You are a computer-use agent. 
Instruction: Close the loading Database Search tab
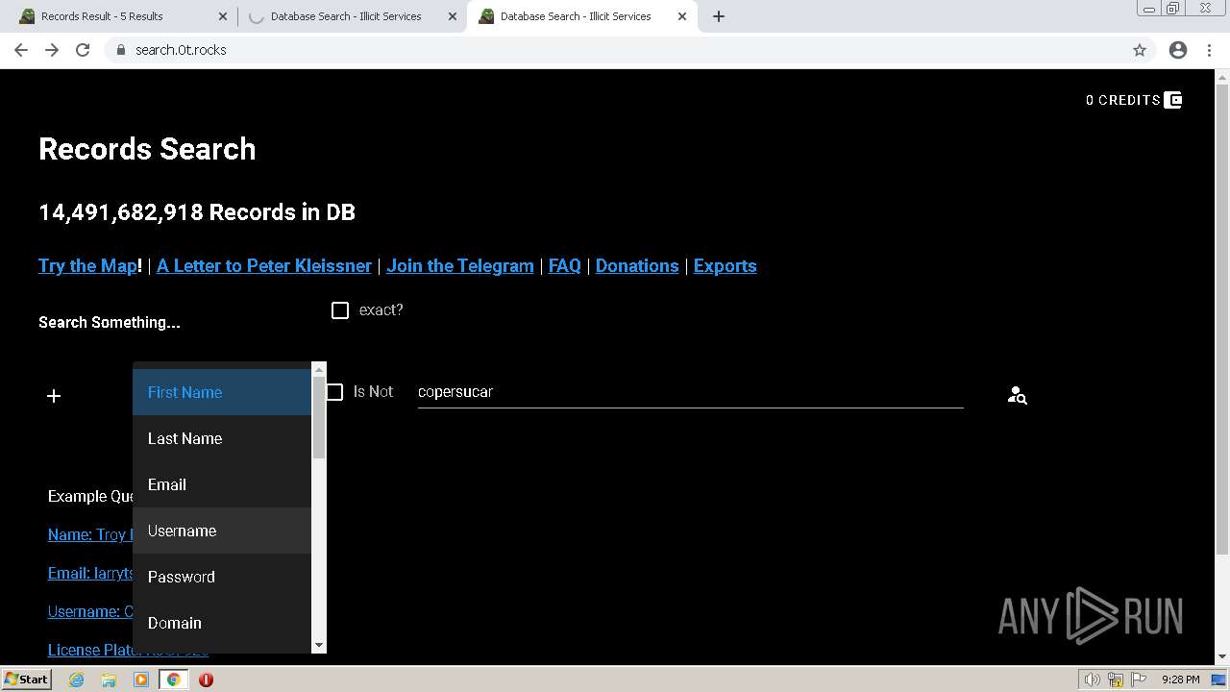[x=453, y=16]
